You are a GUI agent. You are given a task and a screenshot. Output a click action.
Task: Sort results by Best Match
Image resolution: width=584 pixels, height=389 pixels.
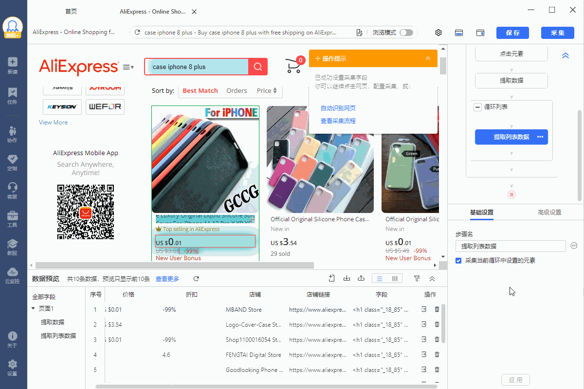click(201, 90)
